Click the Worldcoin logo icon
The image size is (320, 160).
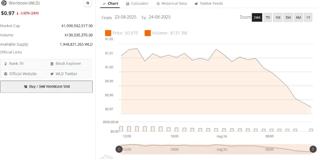pyautogui.click(x=4, y=3)
